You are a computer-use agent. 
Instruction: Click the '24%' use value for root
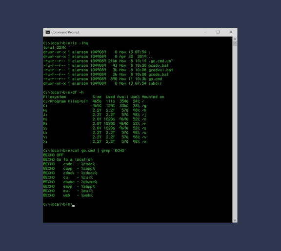(136, 101)
